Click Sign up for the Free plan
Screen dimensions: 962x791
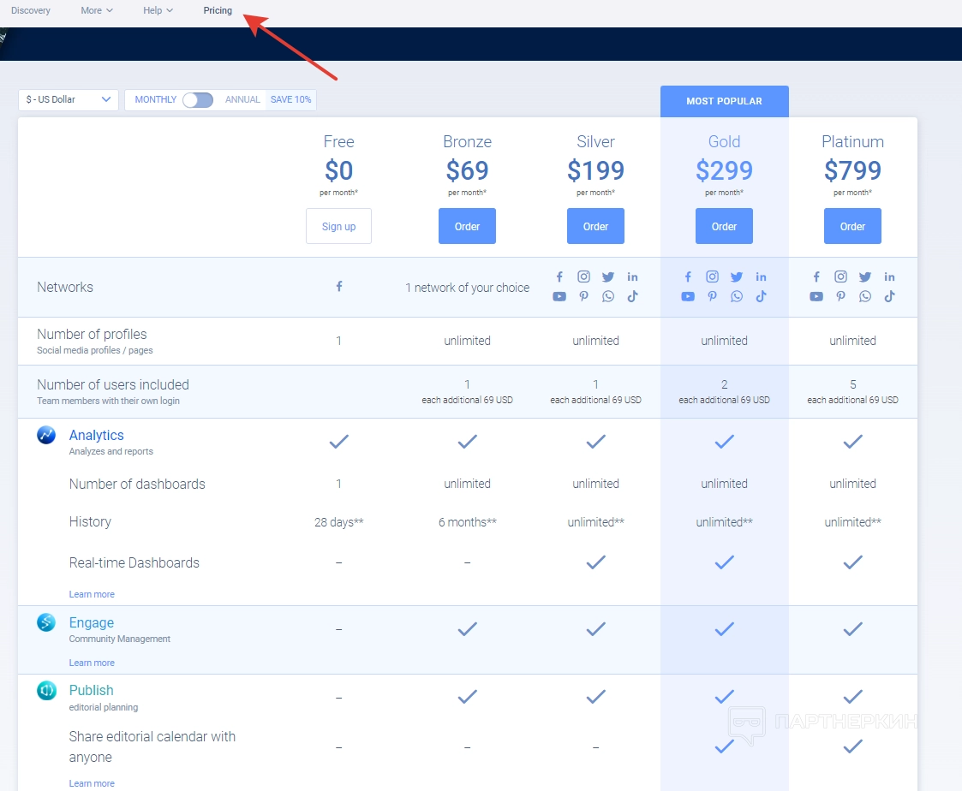[338, 227]
